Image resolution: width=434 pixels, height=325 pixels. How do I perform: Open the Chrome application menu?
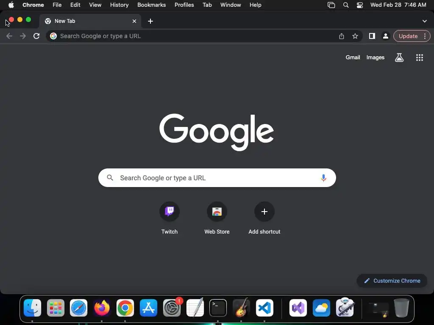[33, 5]
